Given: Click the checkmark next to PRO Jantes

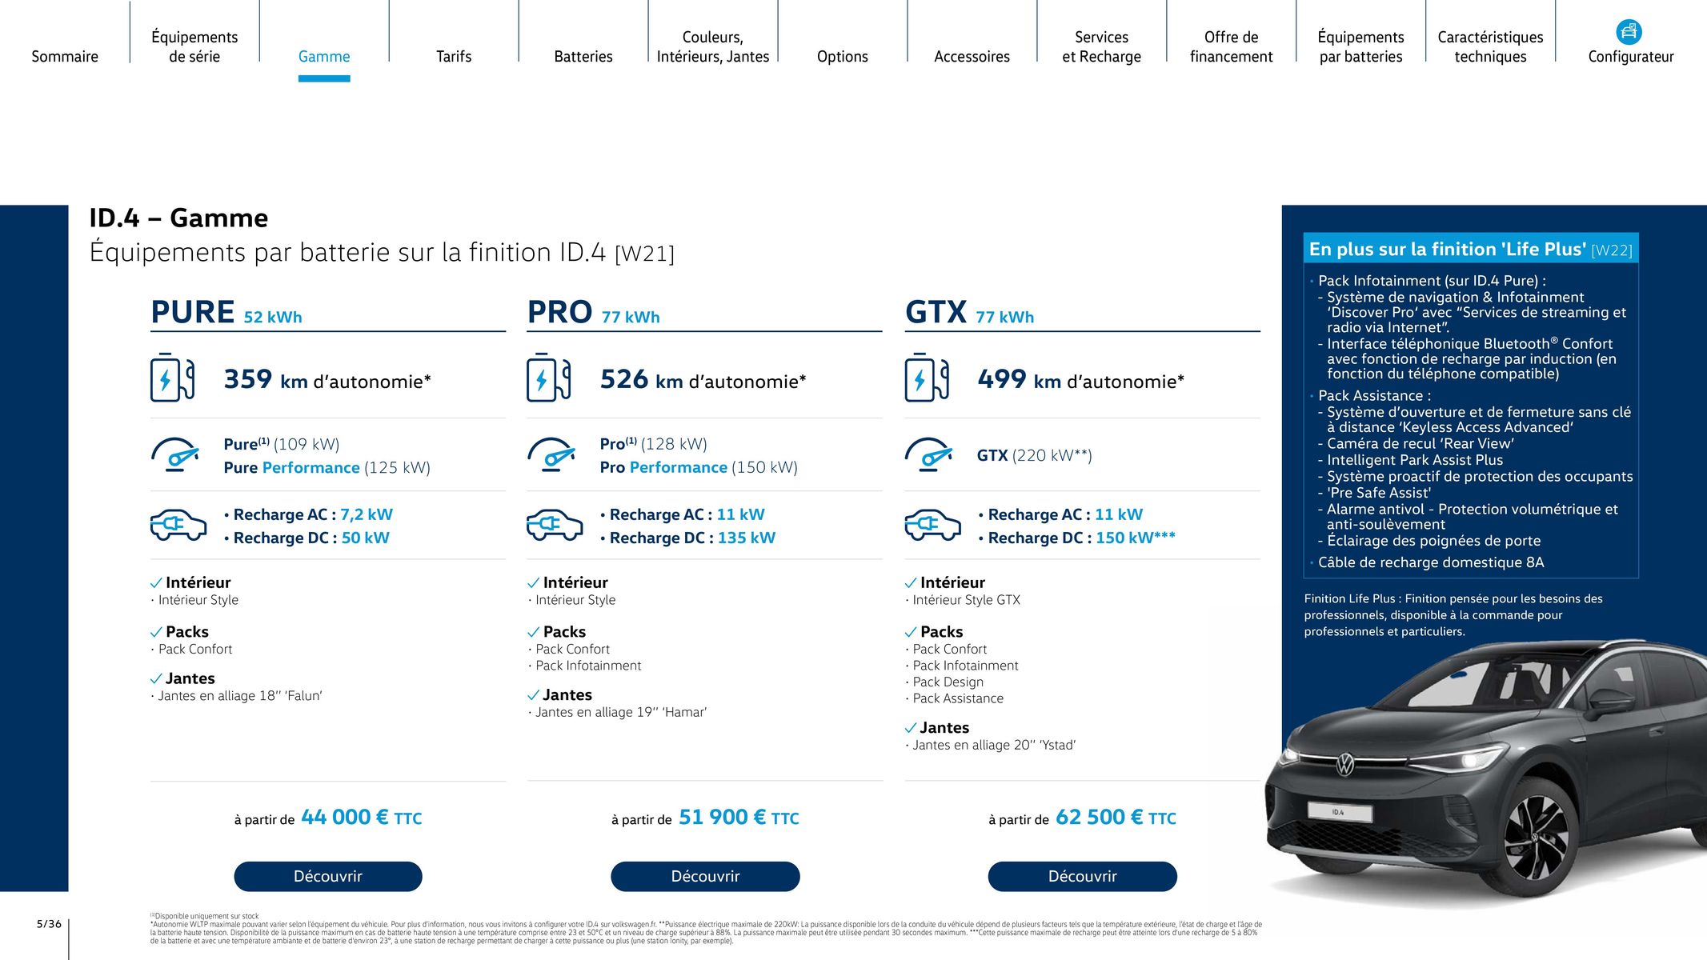Looking at the screenshot, I should pyautogui.click(x=534, y=695).
